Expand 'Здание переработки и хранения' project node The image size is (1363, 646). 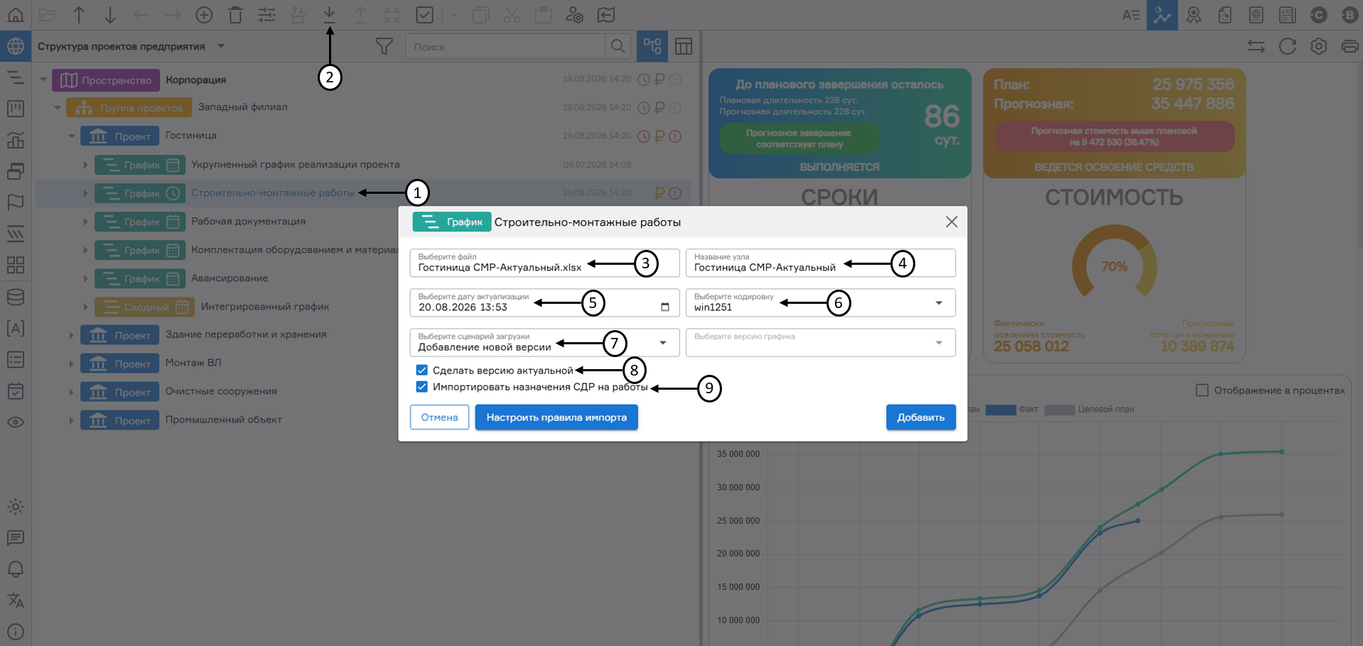pyautogui.click(x=71, y=335)
